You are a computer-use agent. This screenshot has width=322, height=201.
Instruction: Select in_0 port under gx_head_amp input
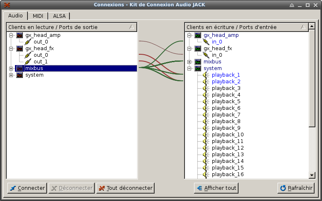[217, 42]
